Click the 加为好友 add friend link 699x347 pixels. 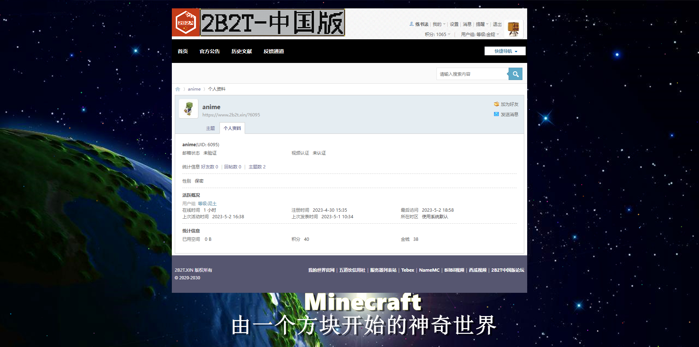[x=509, y=104]
